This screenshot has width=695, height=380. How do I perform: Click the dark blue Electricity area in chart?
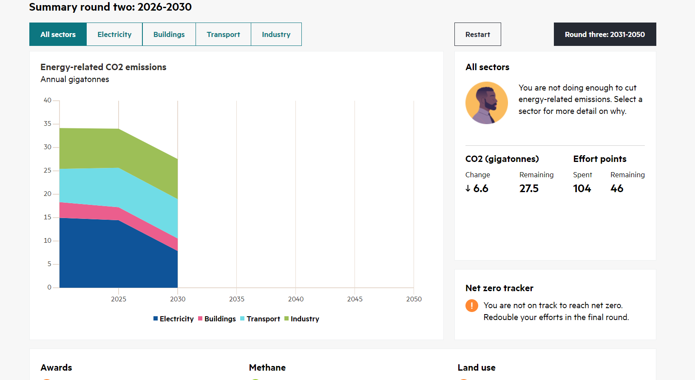[x=106, y=255]
